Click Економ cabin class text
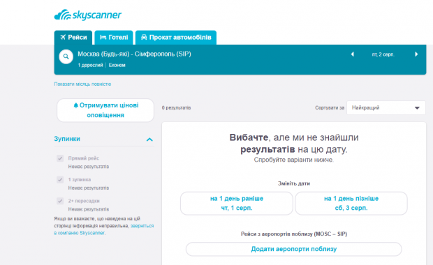 click(117, 65)
